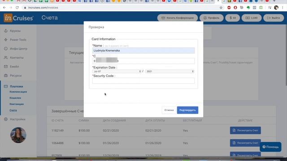
Task: Open Круизы in the sidebar
Action: click(15, 31)
